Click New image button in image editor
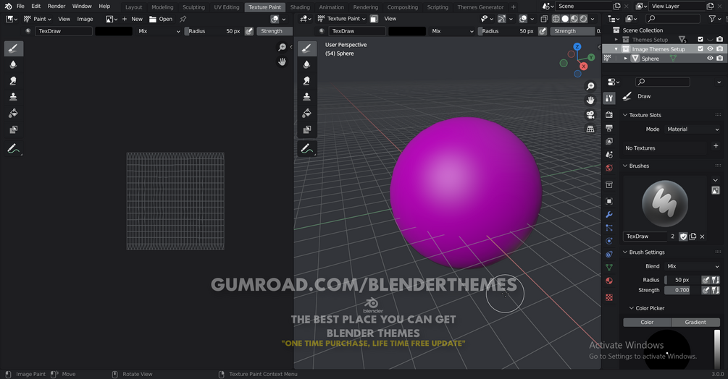Screen dimensions: 728x379 point(133,19)
